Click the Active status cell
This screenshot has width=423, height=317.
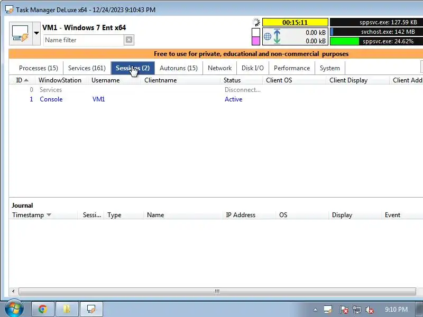click(x=233, y=99)
